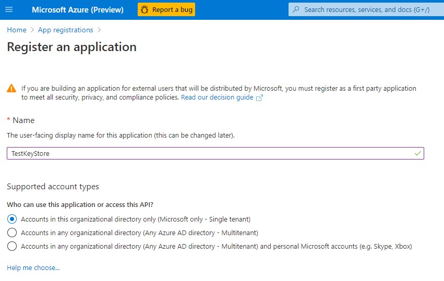The width and height of the screenshot is (444, 281).
Task: Open Read our decision guide link
Action: (x=217, y=97)
